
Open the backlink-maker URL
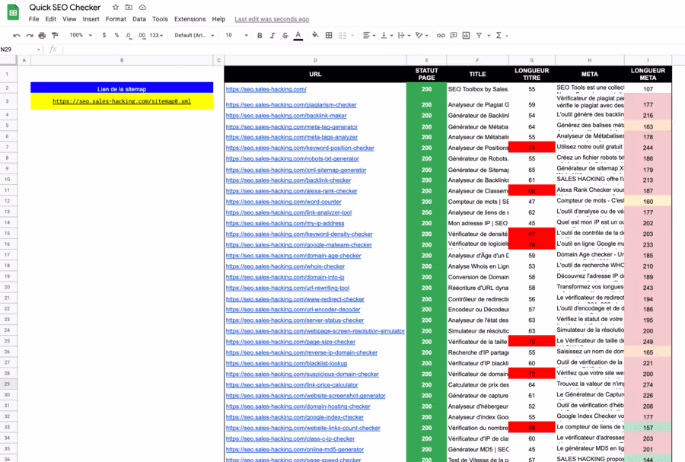tap(286, 116)
